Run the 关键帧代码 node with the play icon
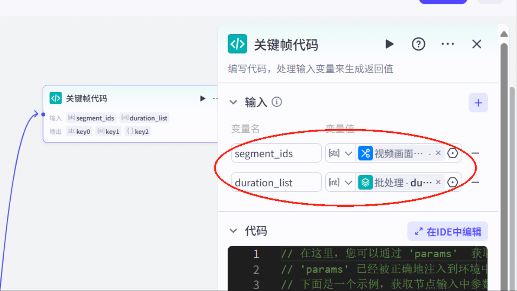The image size is (517, 291). (389, 44)
